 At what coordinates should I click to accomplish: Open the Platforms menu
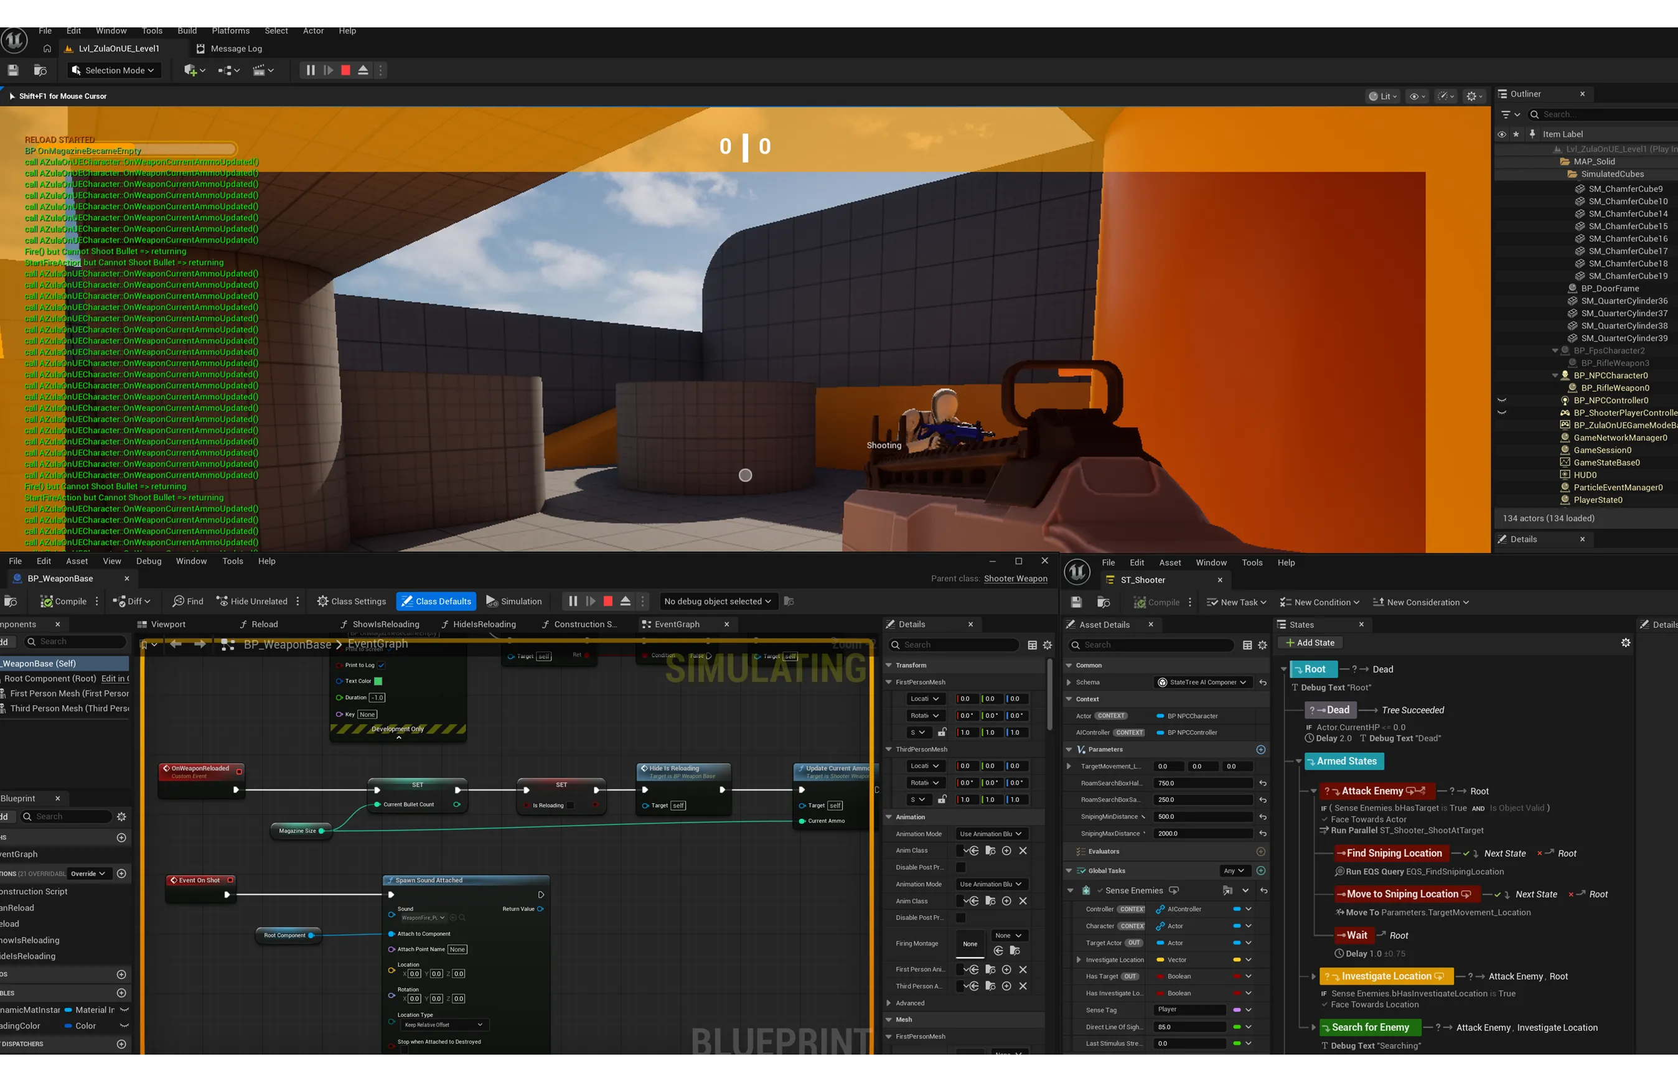pos(230,31)
